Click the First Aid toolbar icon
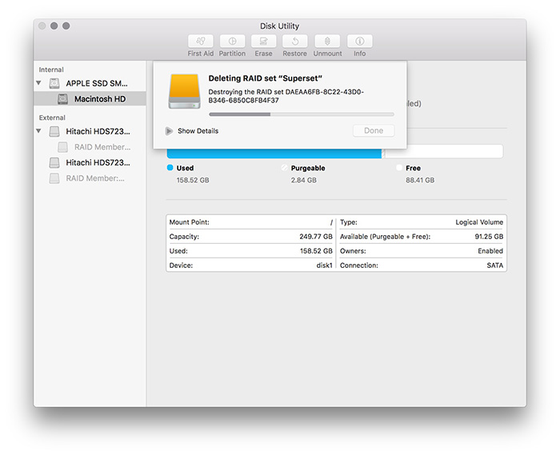 tap(201, 42)
